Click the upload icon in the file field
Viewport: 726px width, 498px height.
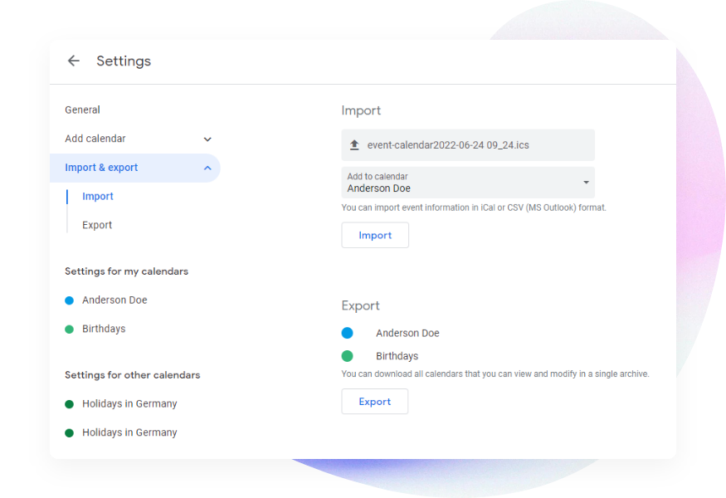pos(354,145)
